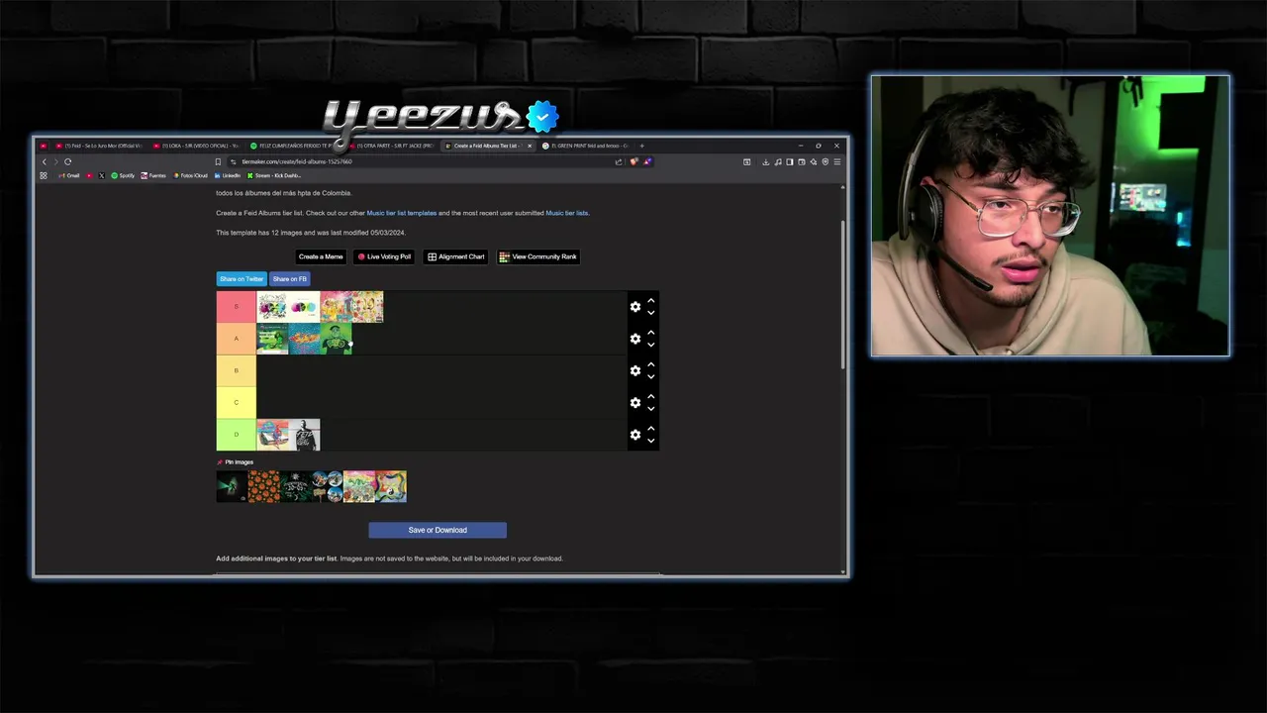
Task: Reload the tiermaker page
Action: click(x=67, y=161)
